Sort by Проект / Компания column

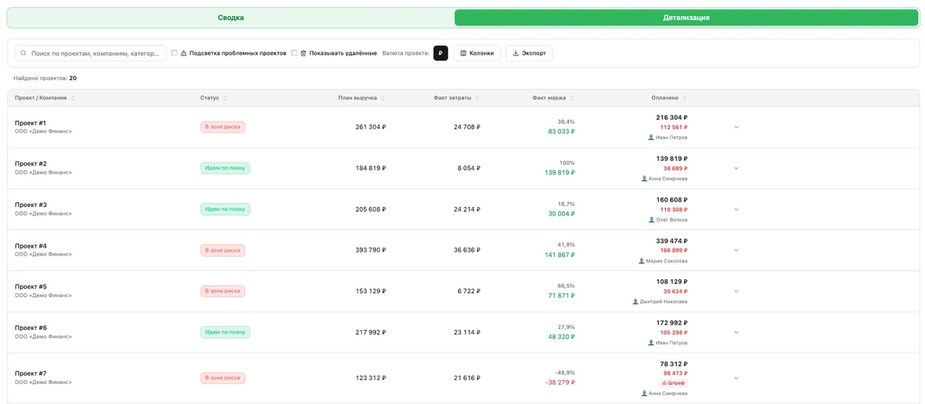[45, 98]
